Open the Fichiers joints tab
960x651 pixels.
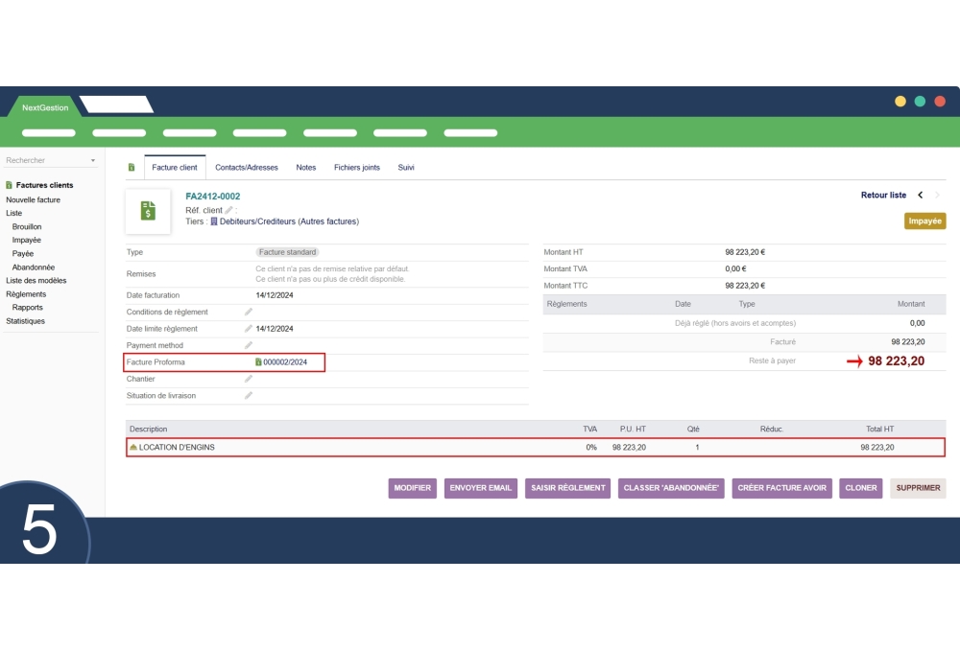click(356, 167)
